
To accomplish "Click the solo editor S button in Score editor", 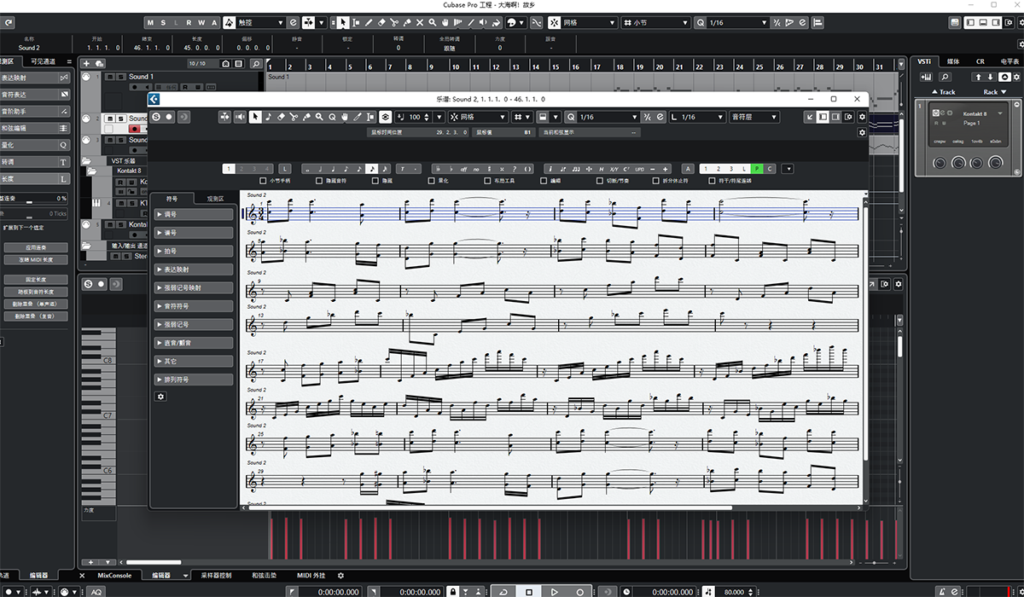I will (157, 117).
